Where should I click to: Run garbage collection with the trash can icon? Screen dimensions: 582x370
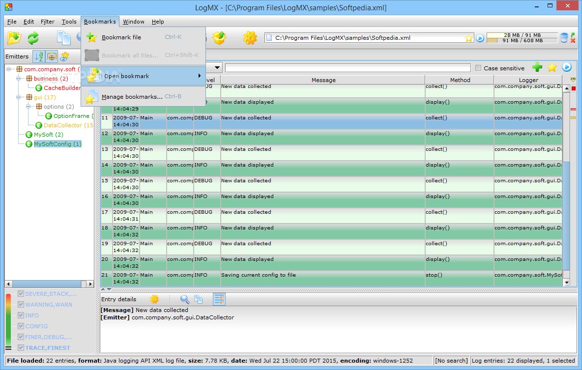point(564,38)
